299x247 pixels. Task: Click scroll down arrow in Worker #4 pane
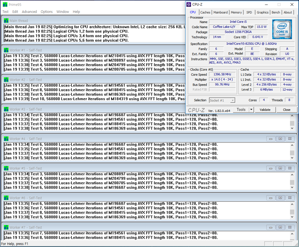(x=292, y=158)
